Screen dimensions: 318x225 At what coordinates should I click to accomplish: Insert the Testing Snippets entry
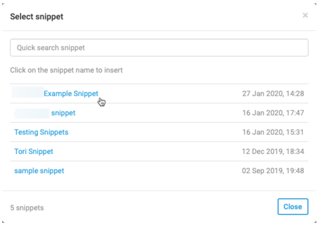click(x=41, y=132)
